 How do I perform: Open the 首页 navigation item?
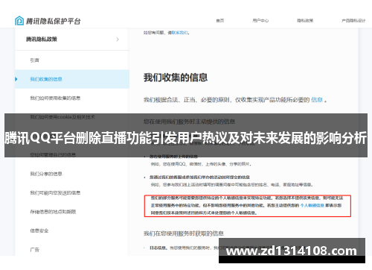[x=220, y=21]
